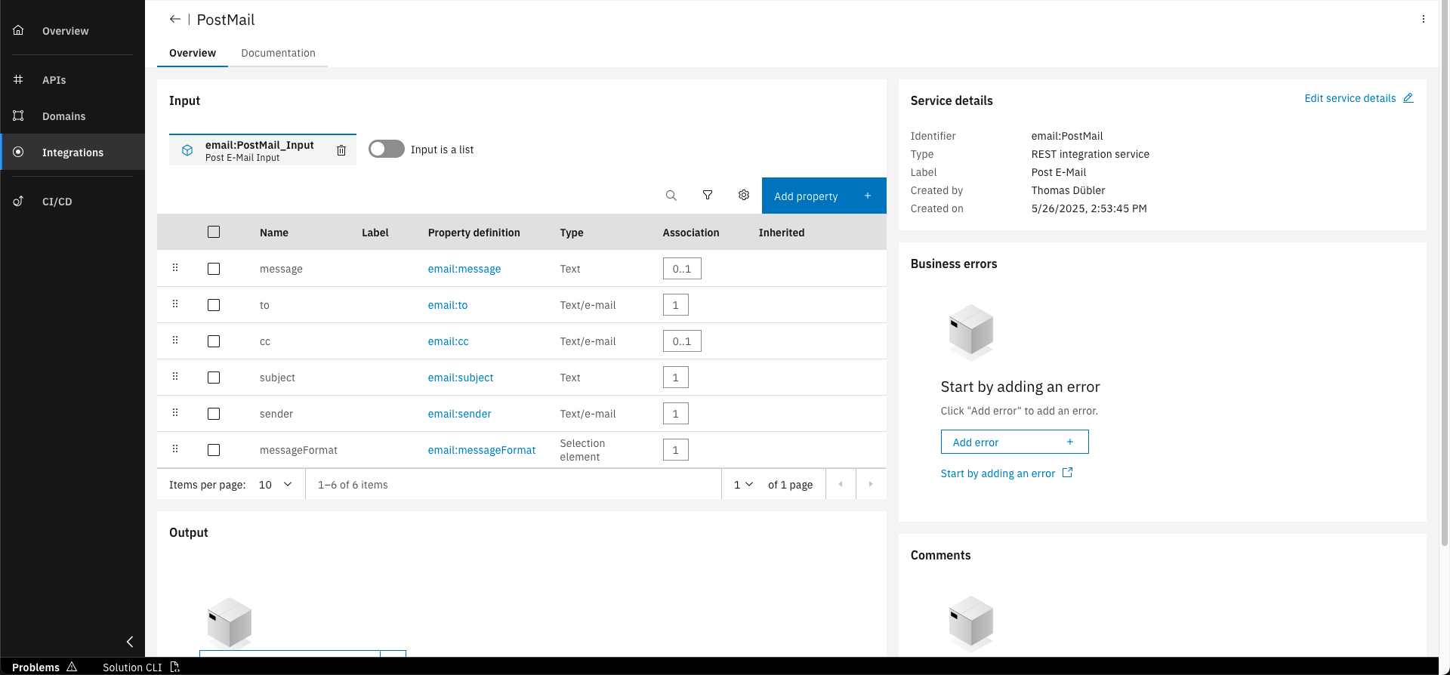This screenshot has height=675, width=1450.
Task: Open Items per page dropdown
Action: (x=276, y=485)
